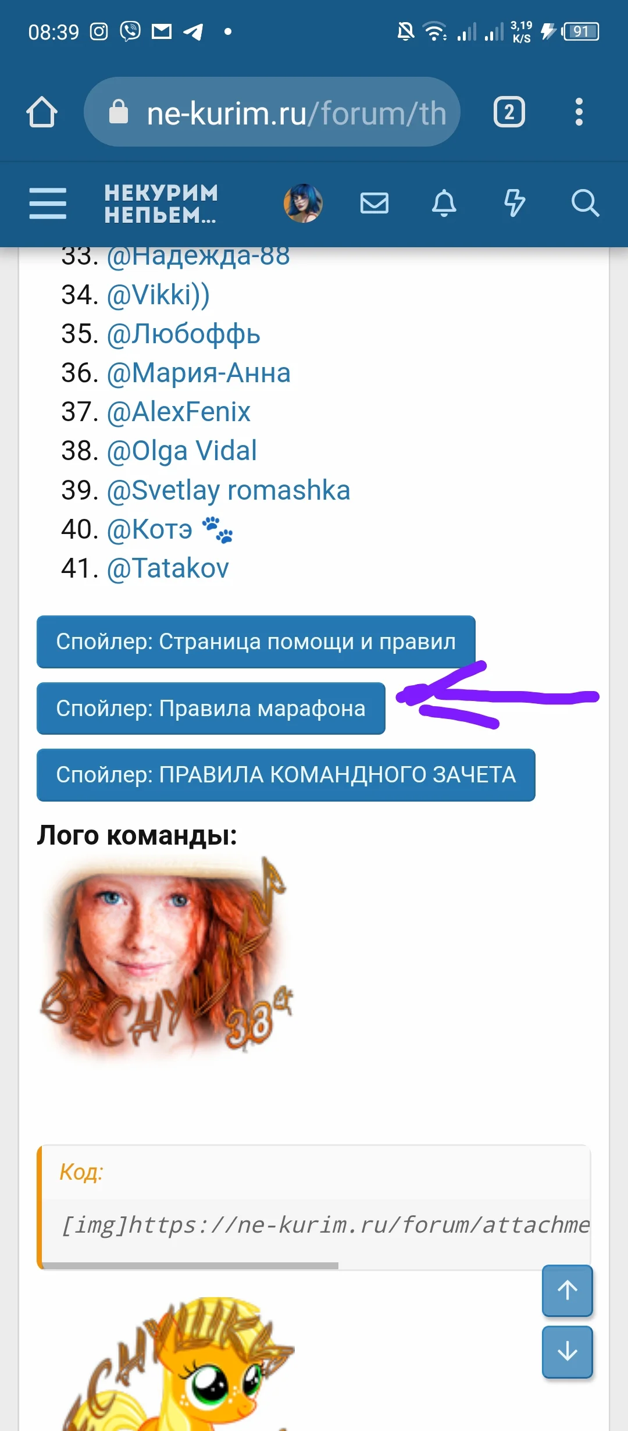This screenshot has width=628, height=1431.
Task: Open the @Tatakov user mention
Action: point(168,568)
